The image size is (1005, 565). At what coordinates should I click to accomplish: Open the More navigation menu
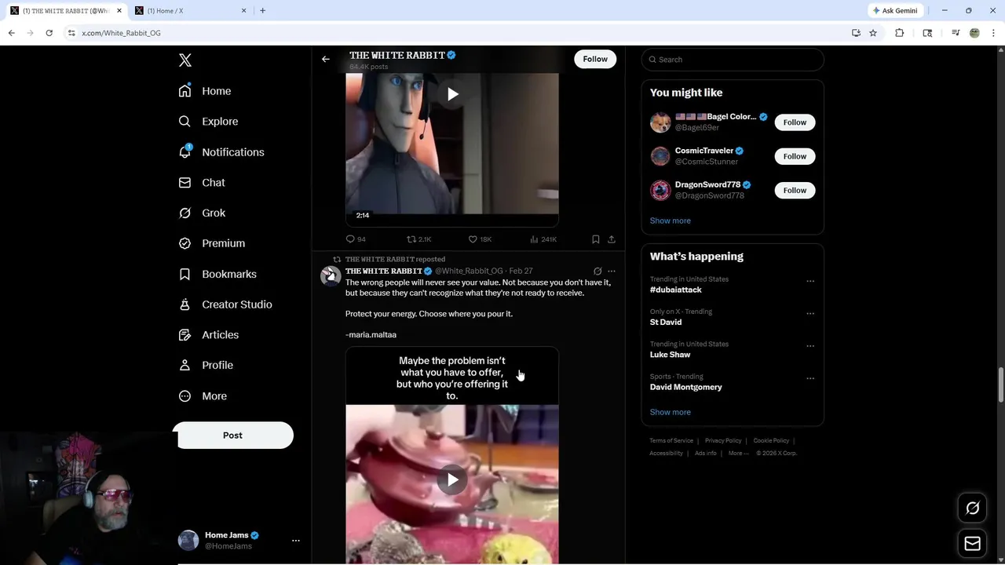point(203,396)
